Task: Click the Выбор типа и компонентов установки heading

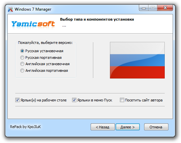Action: tap(97, 19)
